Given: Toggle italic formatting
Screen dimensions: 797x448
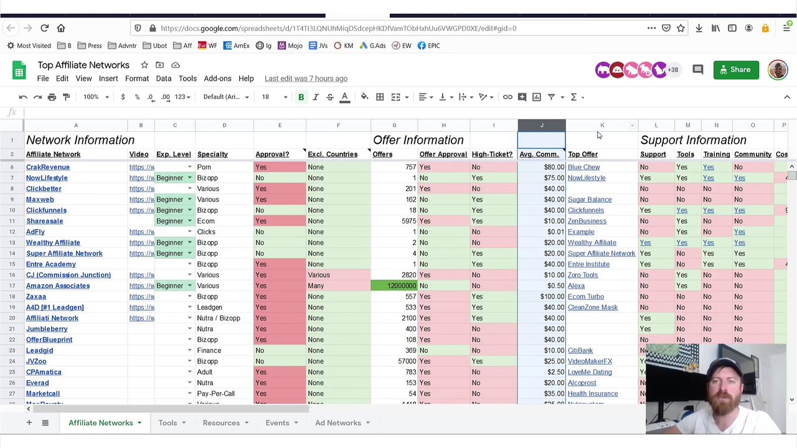Looking at the screenshot, I should click(316, 97).
